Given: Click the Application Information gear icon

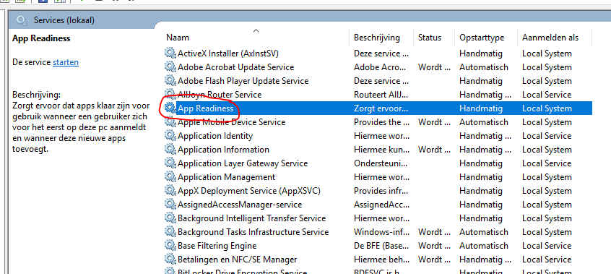Looking at the screenshot, I should point(170,149).
